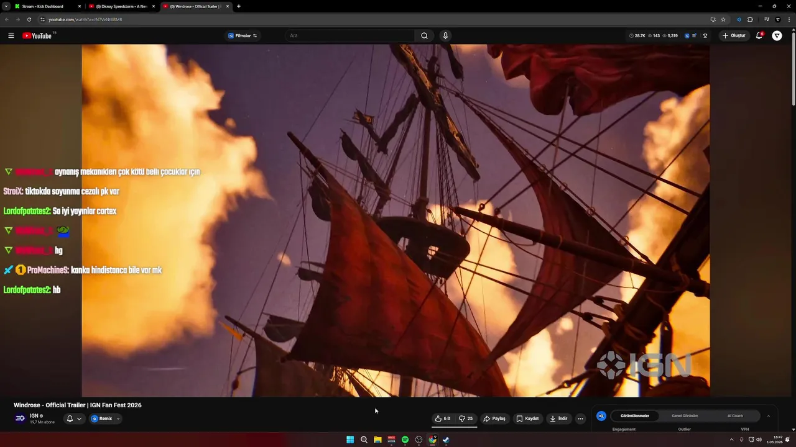Click the install app icon in address bar

point(713,19)
